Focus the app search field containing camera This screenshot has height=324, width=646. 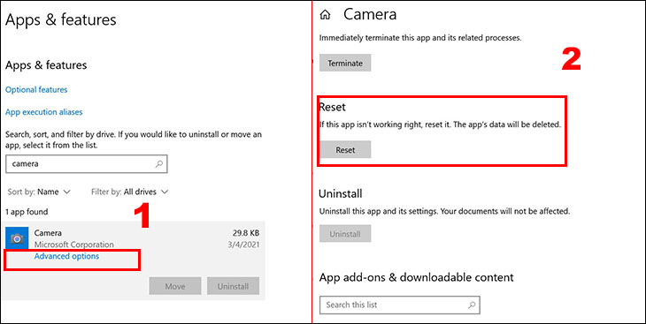click(x=87, y=163)
